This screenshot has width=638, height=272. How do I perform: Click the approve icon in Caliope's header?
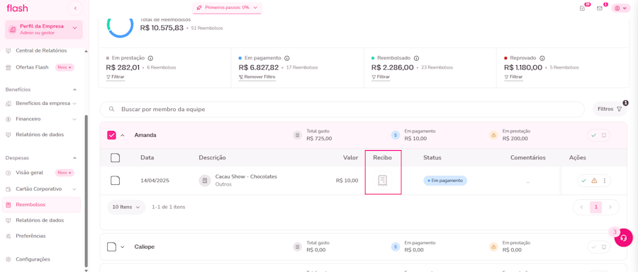point(593,246)
